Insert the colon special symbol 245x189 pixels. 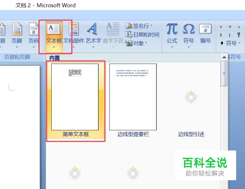pos(229,35)
